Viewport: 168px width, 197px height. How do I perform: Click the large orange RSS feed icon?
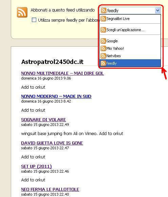[22, 12]
